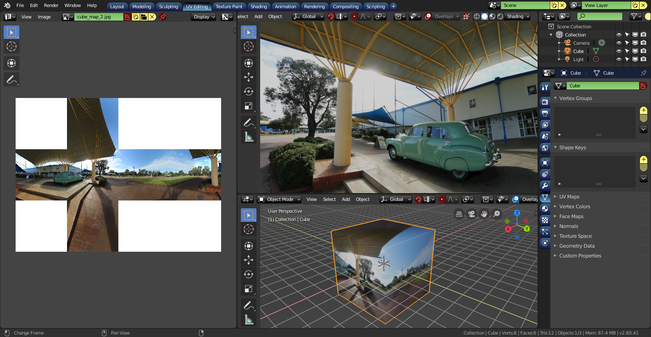Open the Output properties printer tab
The width and height of the screenshot is (651, 337).
coord(545,113)
